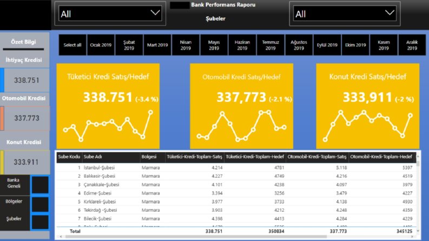
Task: Click the Banka Geneli navigation square
Action: click(40, 185)
